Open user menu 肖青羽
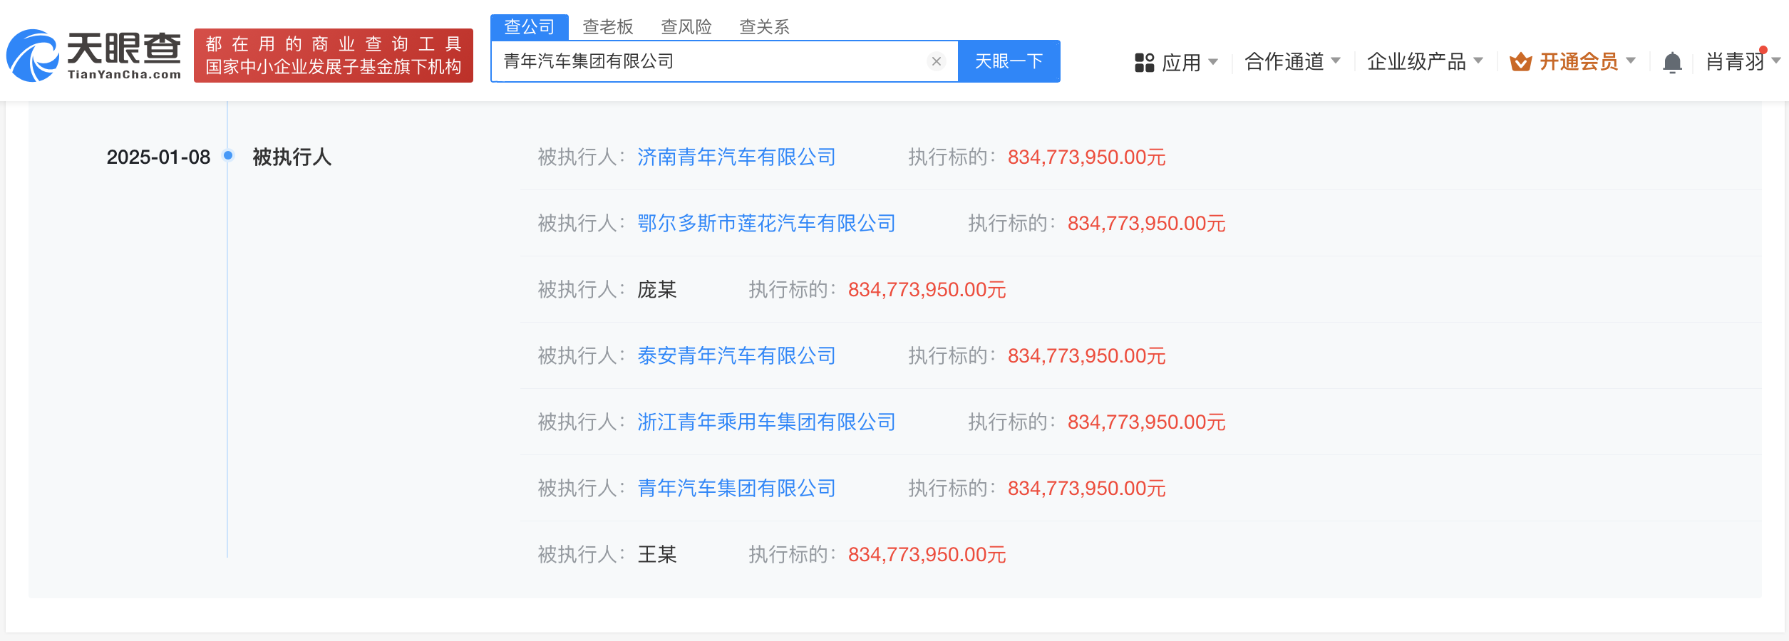Image resolution: width=1789 pixels, height=641 pixels. [1742, 62]
